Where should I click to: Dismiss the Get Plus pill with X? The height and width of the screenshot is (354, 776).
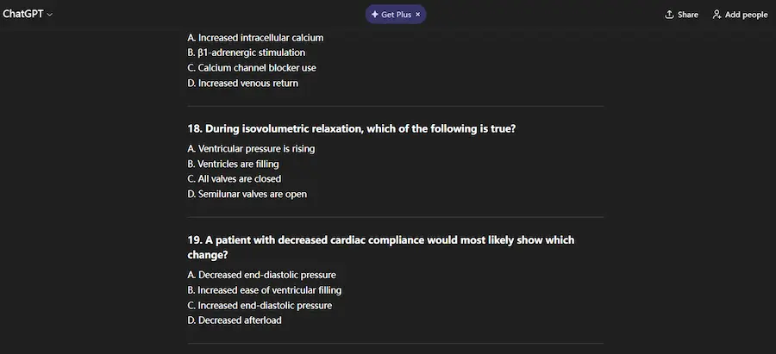[418, 15]
